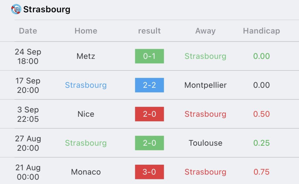Click the Monaco home team name

pyautogui.click(x=86, y=172)
